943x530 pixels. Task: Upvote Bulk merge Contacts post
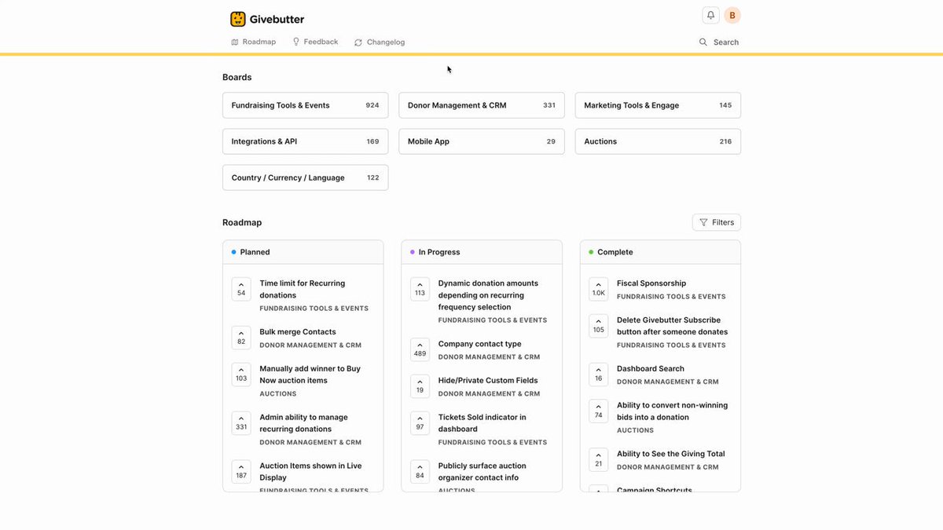[241, 338]
